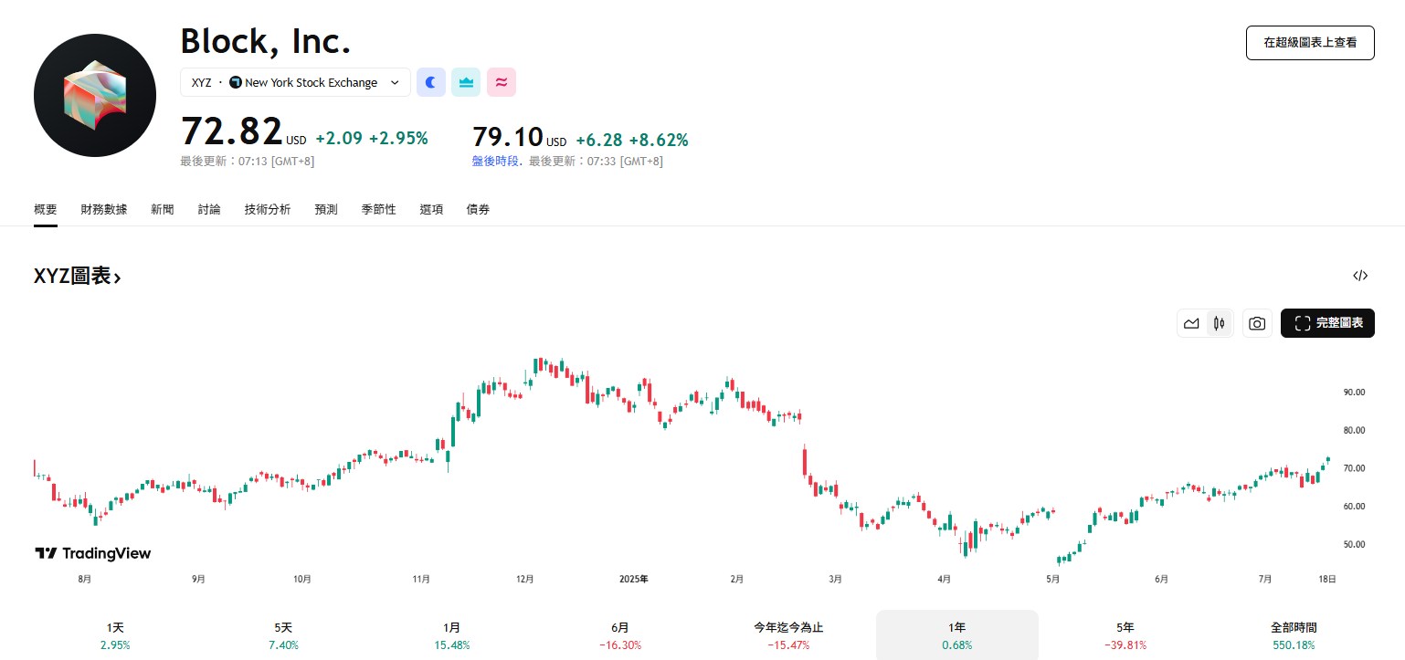Enable the 全部時間 range view

pyautogui.click(x=1294, y=634)
